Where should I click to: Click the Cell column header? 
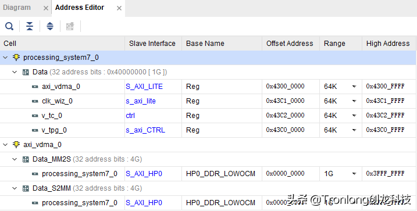coord(62,44)
